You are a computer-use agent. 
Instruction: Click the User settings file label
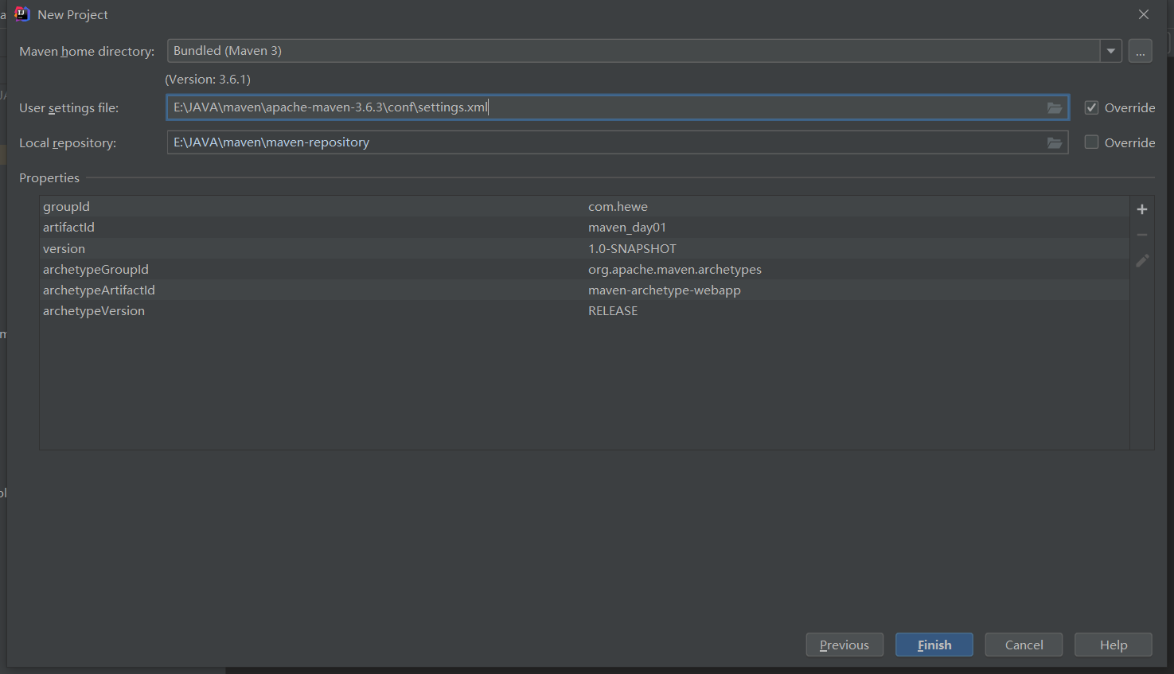click(x=68, y=107)
